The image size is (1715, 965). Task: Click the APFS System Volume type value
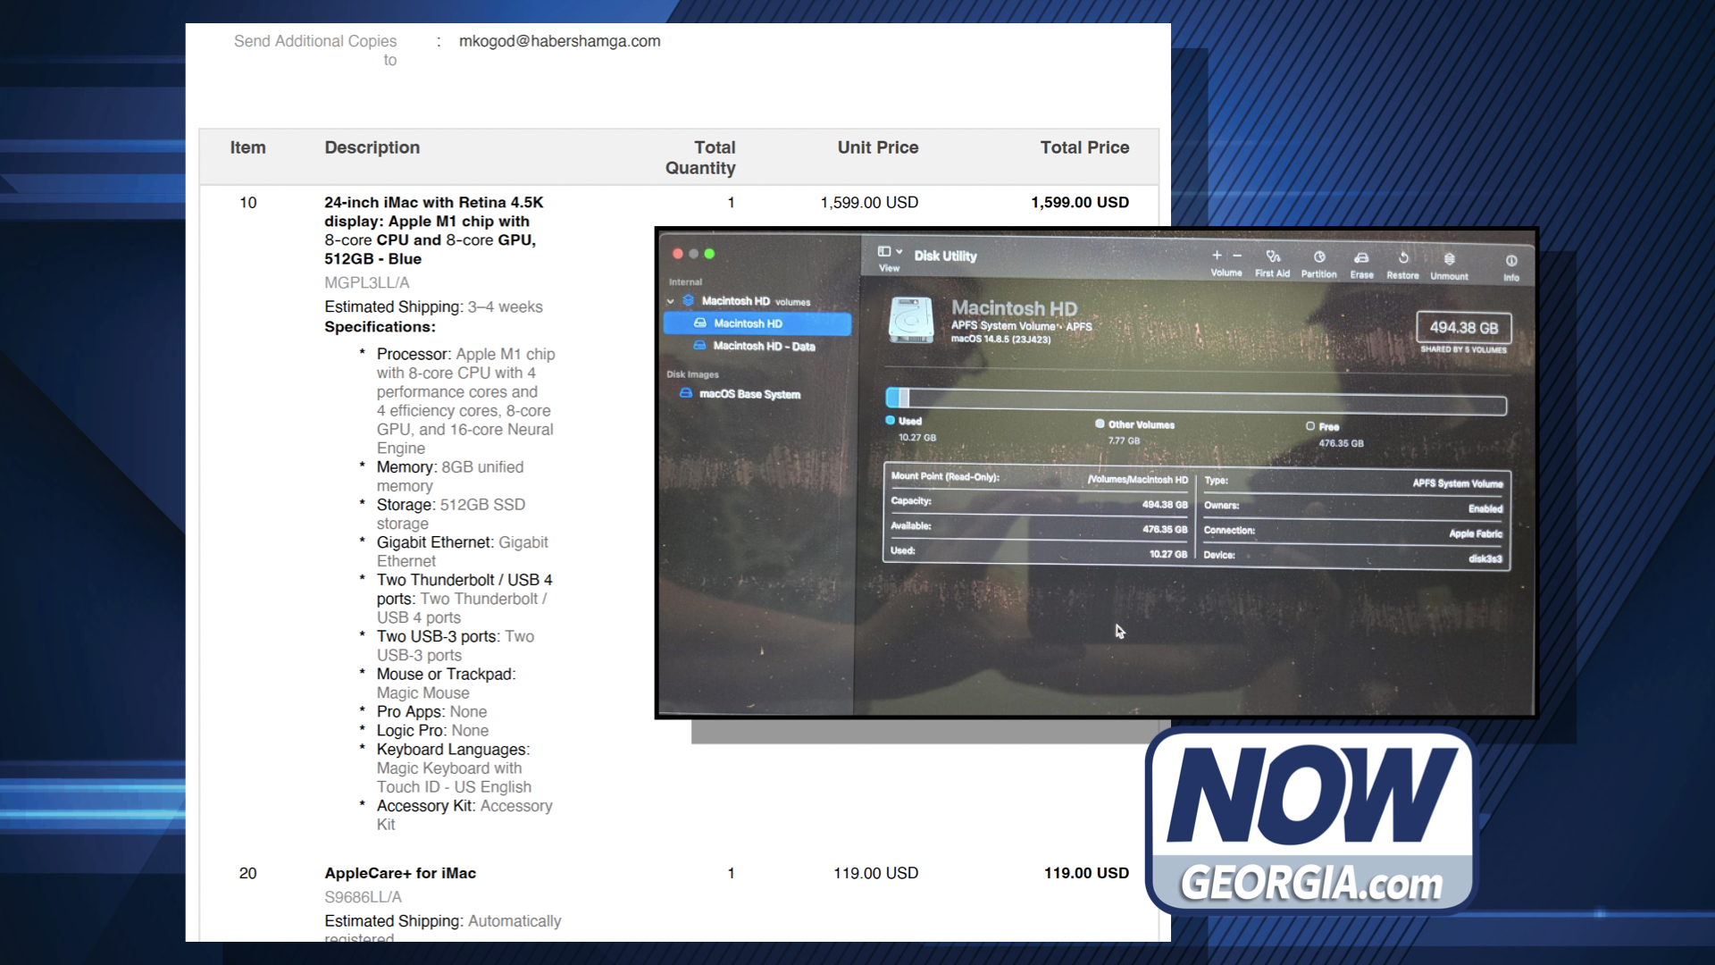[1458, 483]
